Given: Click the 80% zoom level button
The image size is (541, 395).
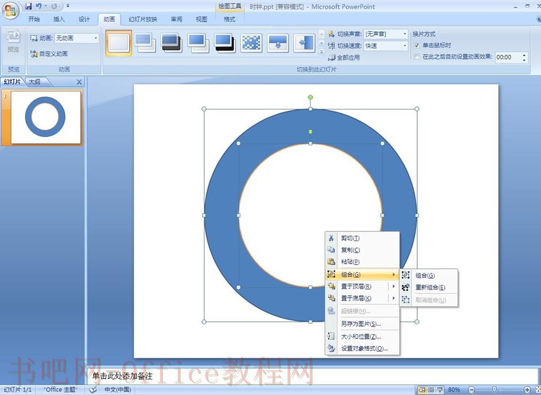Looking at the screenshot, I should (454, 390).
